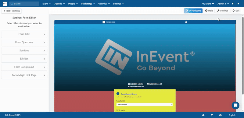Expand the My Event dropdown
This screenshot has height=118, width=244.
coord(208,4)
